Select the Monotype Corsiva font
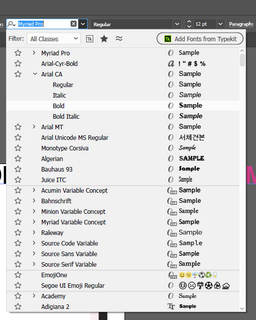This screenshot has width=256, height=320. (x=65, y=148)
